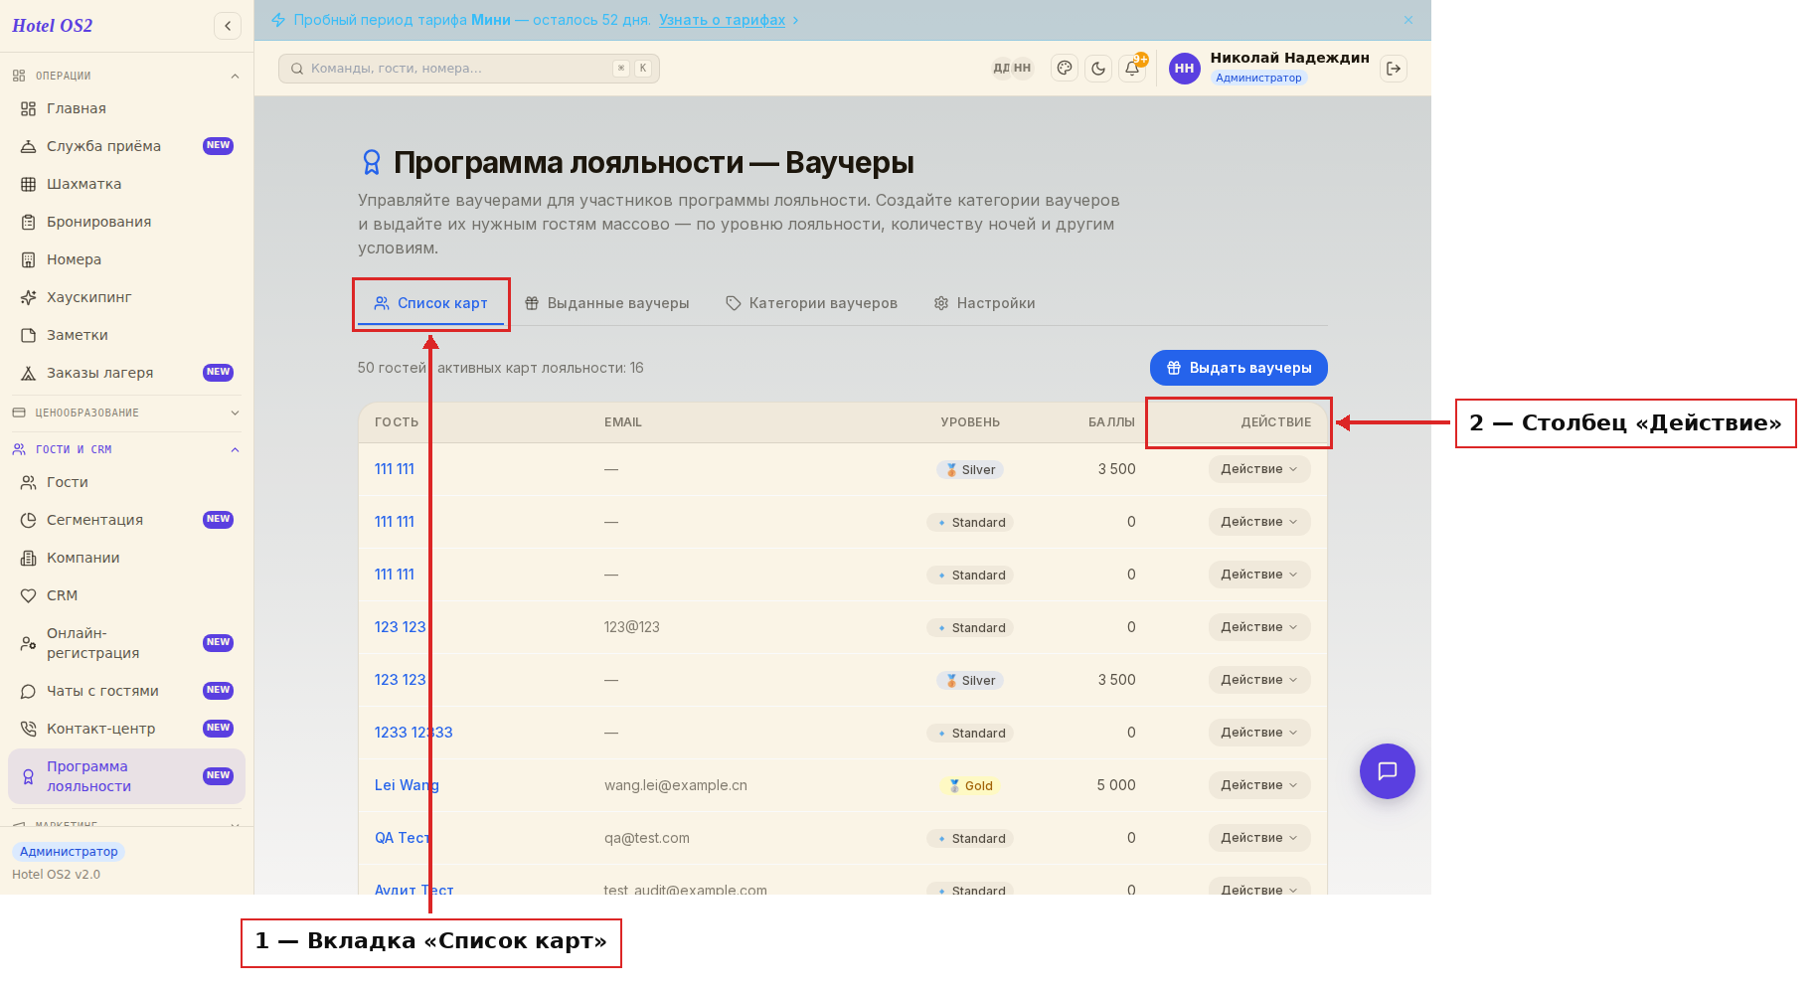The width and height of the screenshot is (1820, 991).
Task: Open Действие dropdown for 123 123 Silver row
Action: click(1259, 680)
